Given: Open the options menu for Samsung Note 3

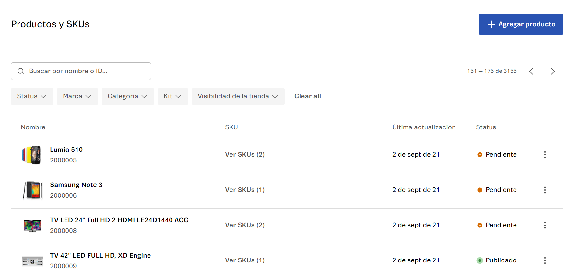Looking at the screenshot, I should (x=545, y=190).
